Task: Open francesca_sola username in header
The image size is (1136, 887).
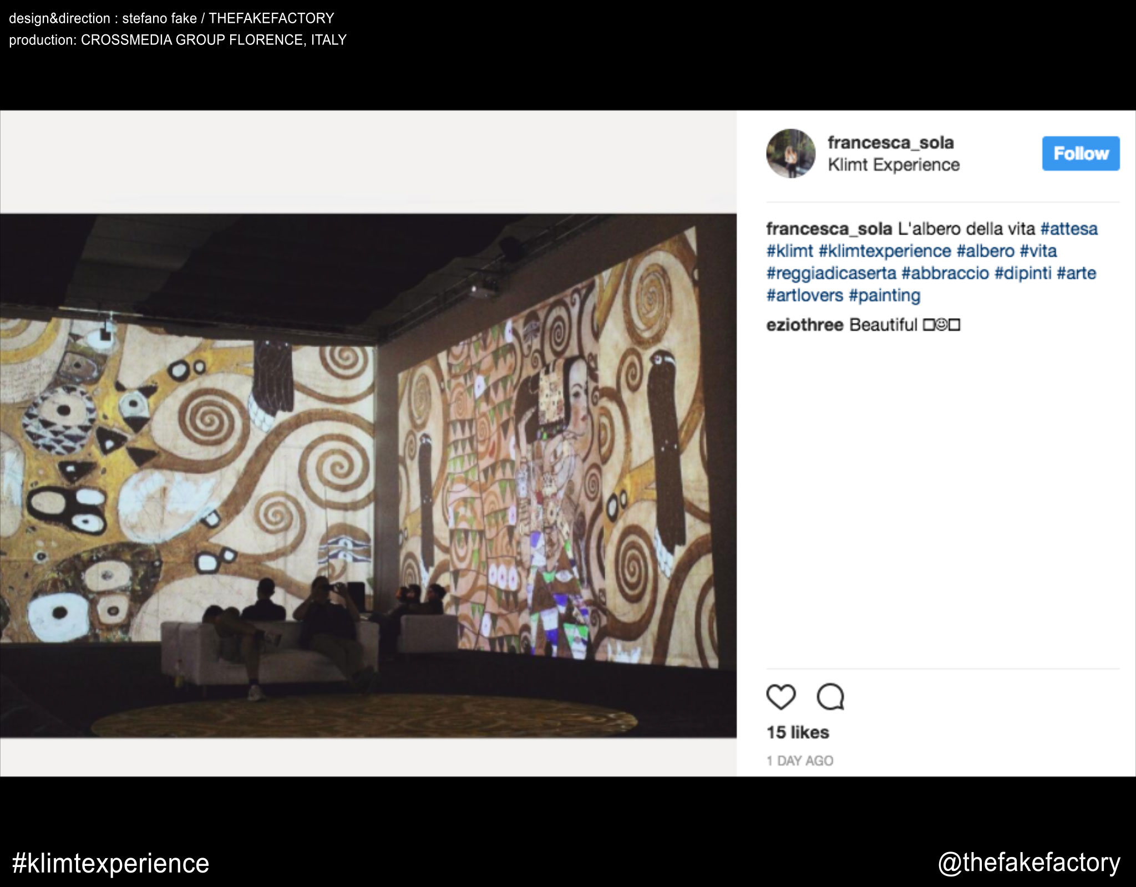Action: coord(890,142)
